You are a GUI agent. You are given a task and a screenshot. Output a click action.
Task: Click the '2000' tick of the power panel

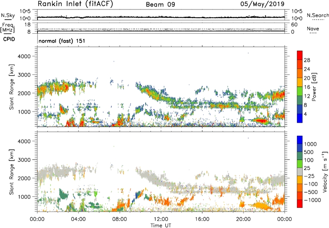[x=24, y=93]
